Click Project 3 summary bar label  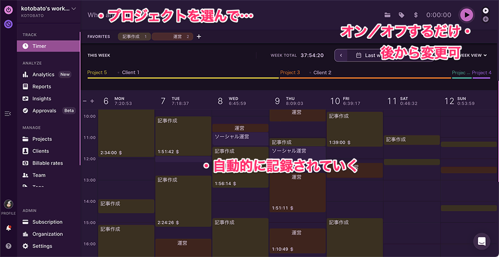click(290, 72)
